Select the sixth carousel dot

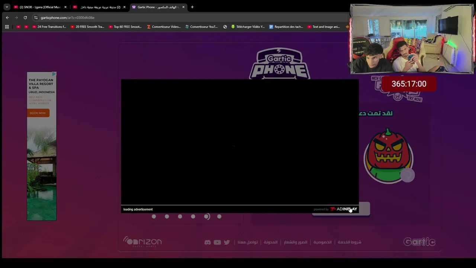pyautogui.click(x=219, y=216)
